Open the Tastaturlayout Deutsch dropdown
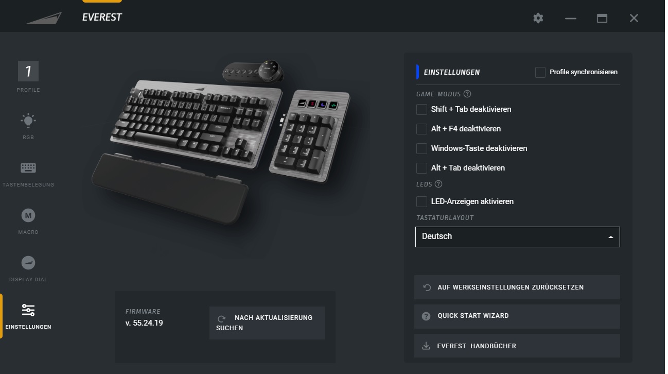Viewport: 668px width, 374px height. (518, 237)
